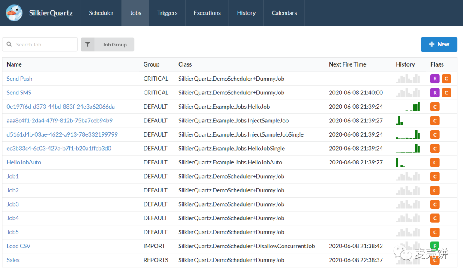Image resolution: width=463 pixels, height=274 pixels.
Task: Click the C flag for d5161d4b job
Action: pyautogui.click(x=435, y=134)
